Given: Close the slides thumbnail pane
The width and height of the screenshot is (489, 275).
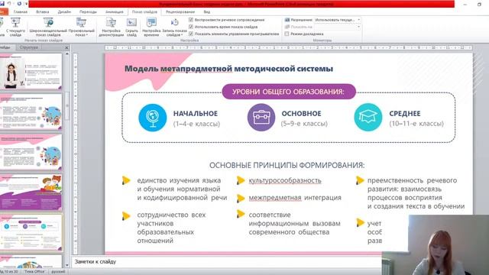Looking at the screenshot, I should pos(66,47).
